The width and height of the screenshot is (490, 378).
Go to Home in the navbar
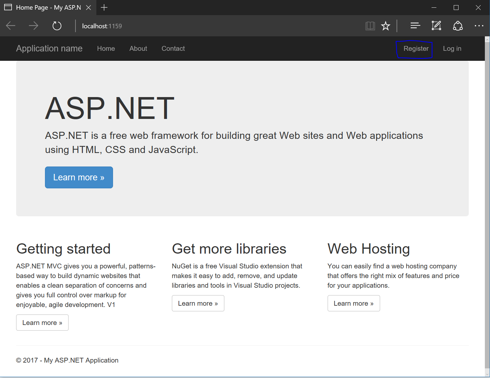[106, 49]
